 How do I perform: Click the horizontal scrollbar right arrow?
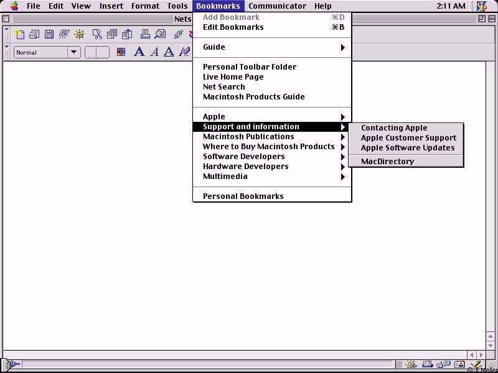click(481, 355)
